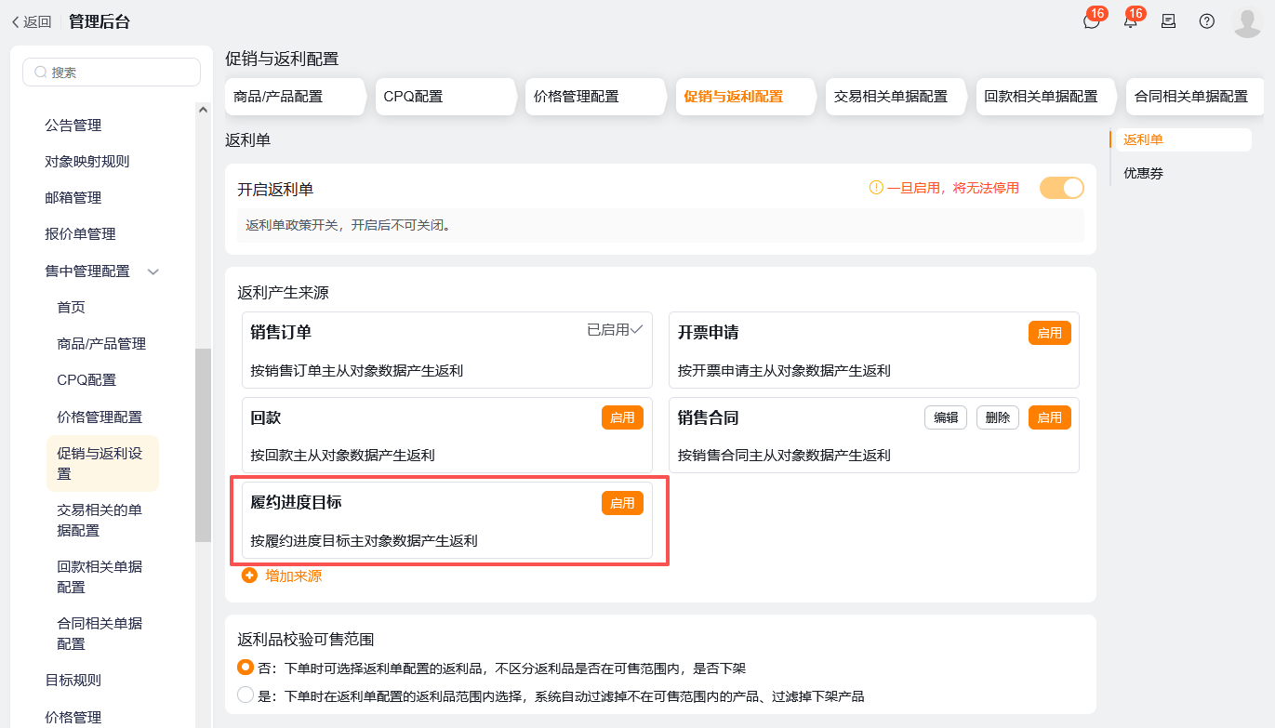Open 目标规则 in the sidebar
Image resolution: width=1275 pixels, height=728 pixels.
click(73, 680)
